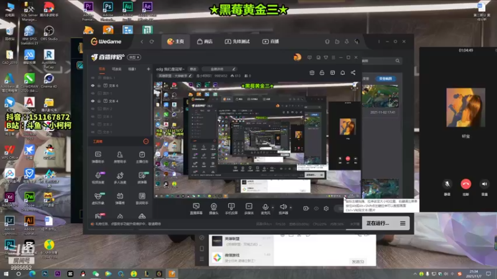Image resolution: width=497 pixels, height=279 pixels.
Task: Show the hidden 文本 3 layer
Action: 93,117
